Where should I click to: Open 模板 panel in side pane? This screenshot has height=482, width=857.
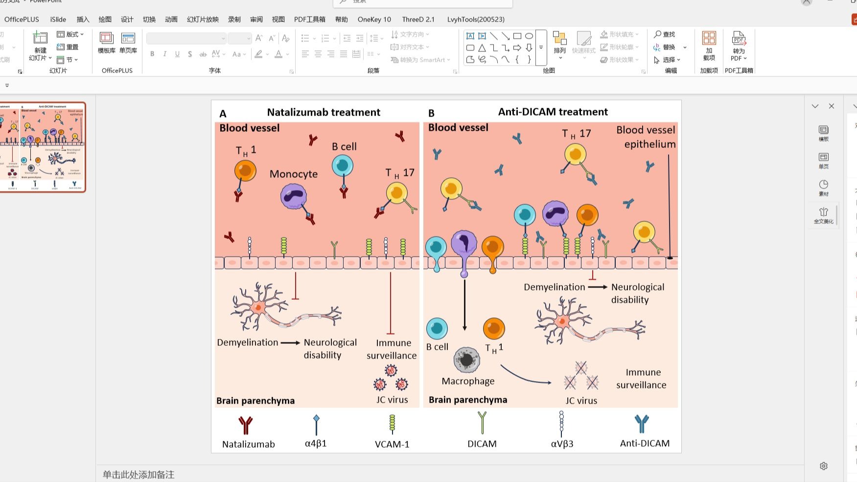click(x=824, y=133)
